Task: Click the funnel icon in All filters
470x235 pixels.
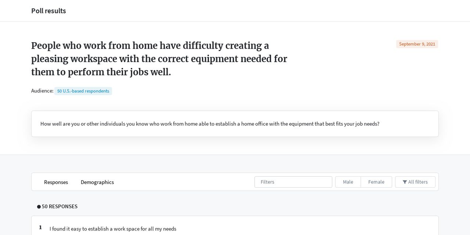Action: [405, 182]
